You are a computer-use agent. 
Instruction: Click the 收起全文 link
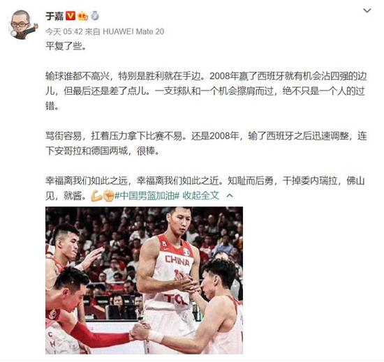coord(201,195)
